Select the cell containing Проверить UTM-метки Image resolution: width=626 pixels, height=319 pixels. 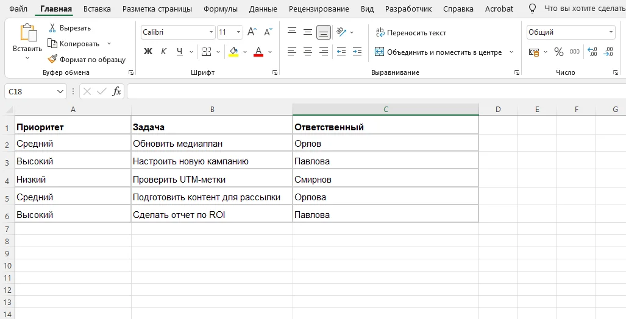pos(212,180)
